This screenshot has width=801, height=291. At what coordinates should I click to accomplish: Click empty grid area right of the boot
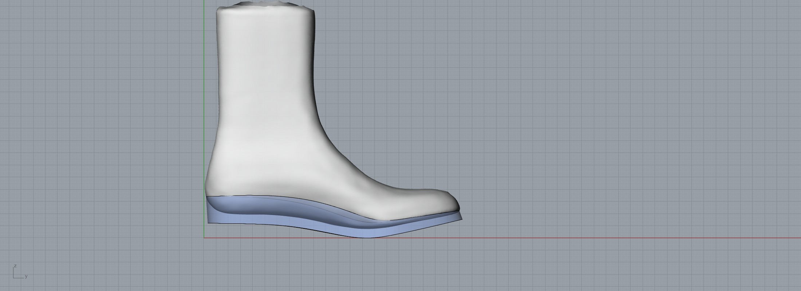point(619,127)
